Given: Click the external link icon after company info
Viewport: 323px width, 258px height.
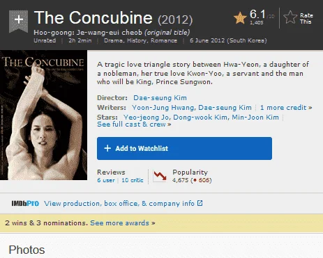Looking at the screenshot, I should pyautogui.click(x=200, y=203).
